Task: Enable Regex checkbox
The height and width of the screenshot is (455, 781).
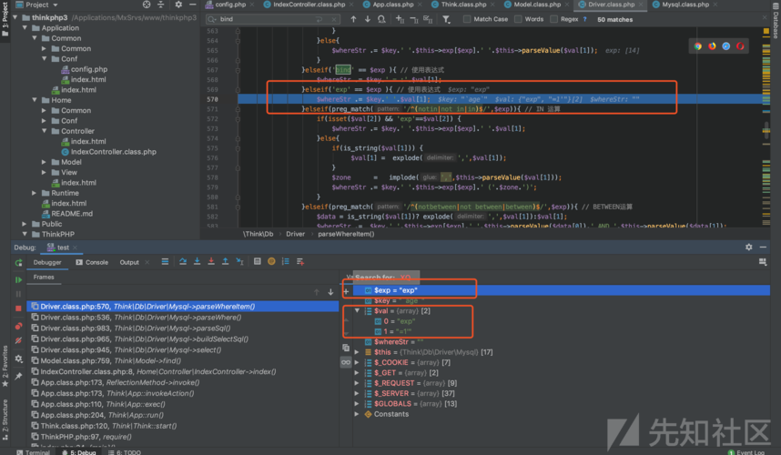Action: (553, 19)
